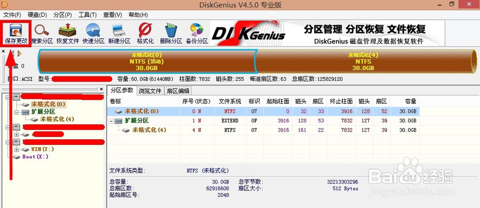
Task: Click the drive icon beside 未格式化(0) in the tree
Action: tap(25, 105)
